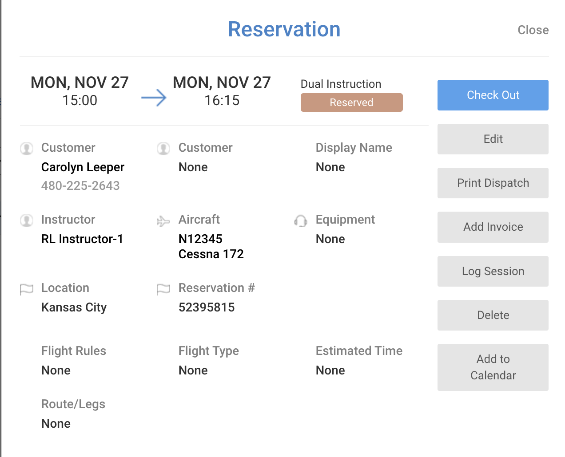565x457 pixels.
Task: Click the Flight Rules label
Action: coord(74,351)
